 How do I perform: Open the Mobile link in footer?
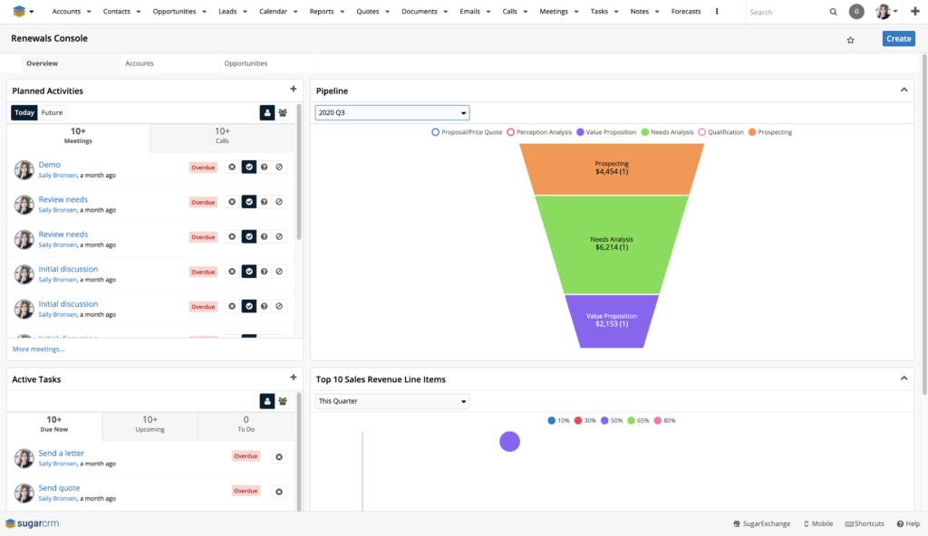tap(818, 523)
